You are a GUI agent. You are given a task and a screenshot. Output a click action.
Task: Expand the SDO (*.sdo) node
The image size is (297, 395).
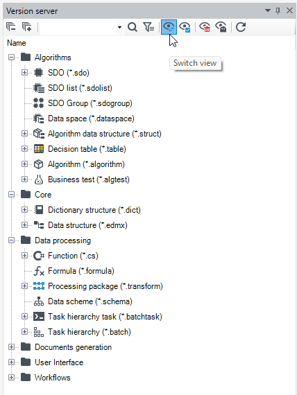pyautogui.click(x=24, y=73)
